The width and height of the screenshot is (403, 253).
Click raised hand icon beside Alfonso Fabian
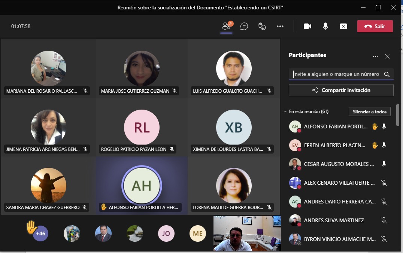click(375, 127)
